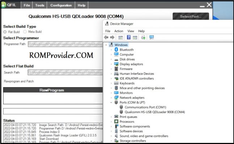Expand the Network adapters node chevron

coord(111,98)
